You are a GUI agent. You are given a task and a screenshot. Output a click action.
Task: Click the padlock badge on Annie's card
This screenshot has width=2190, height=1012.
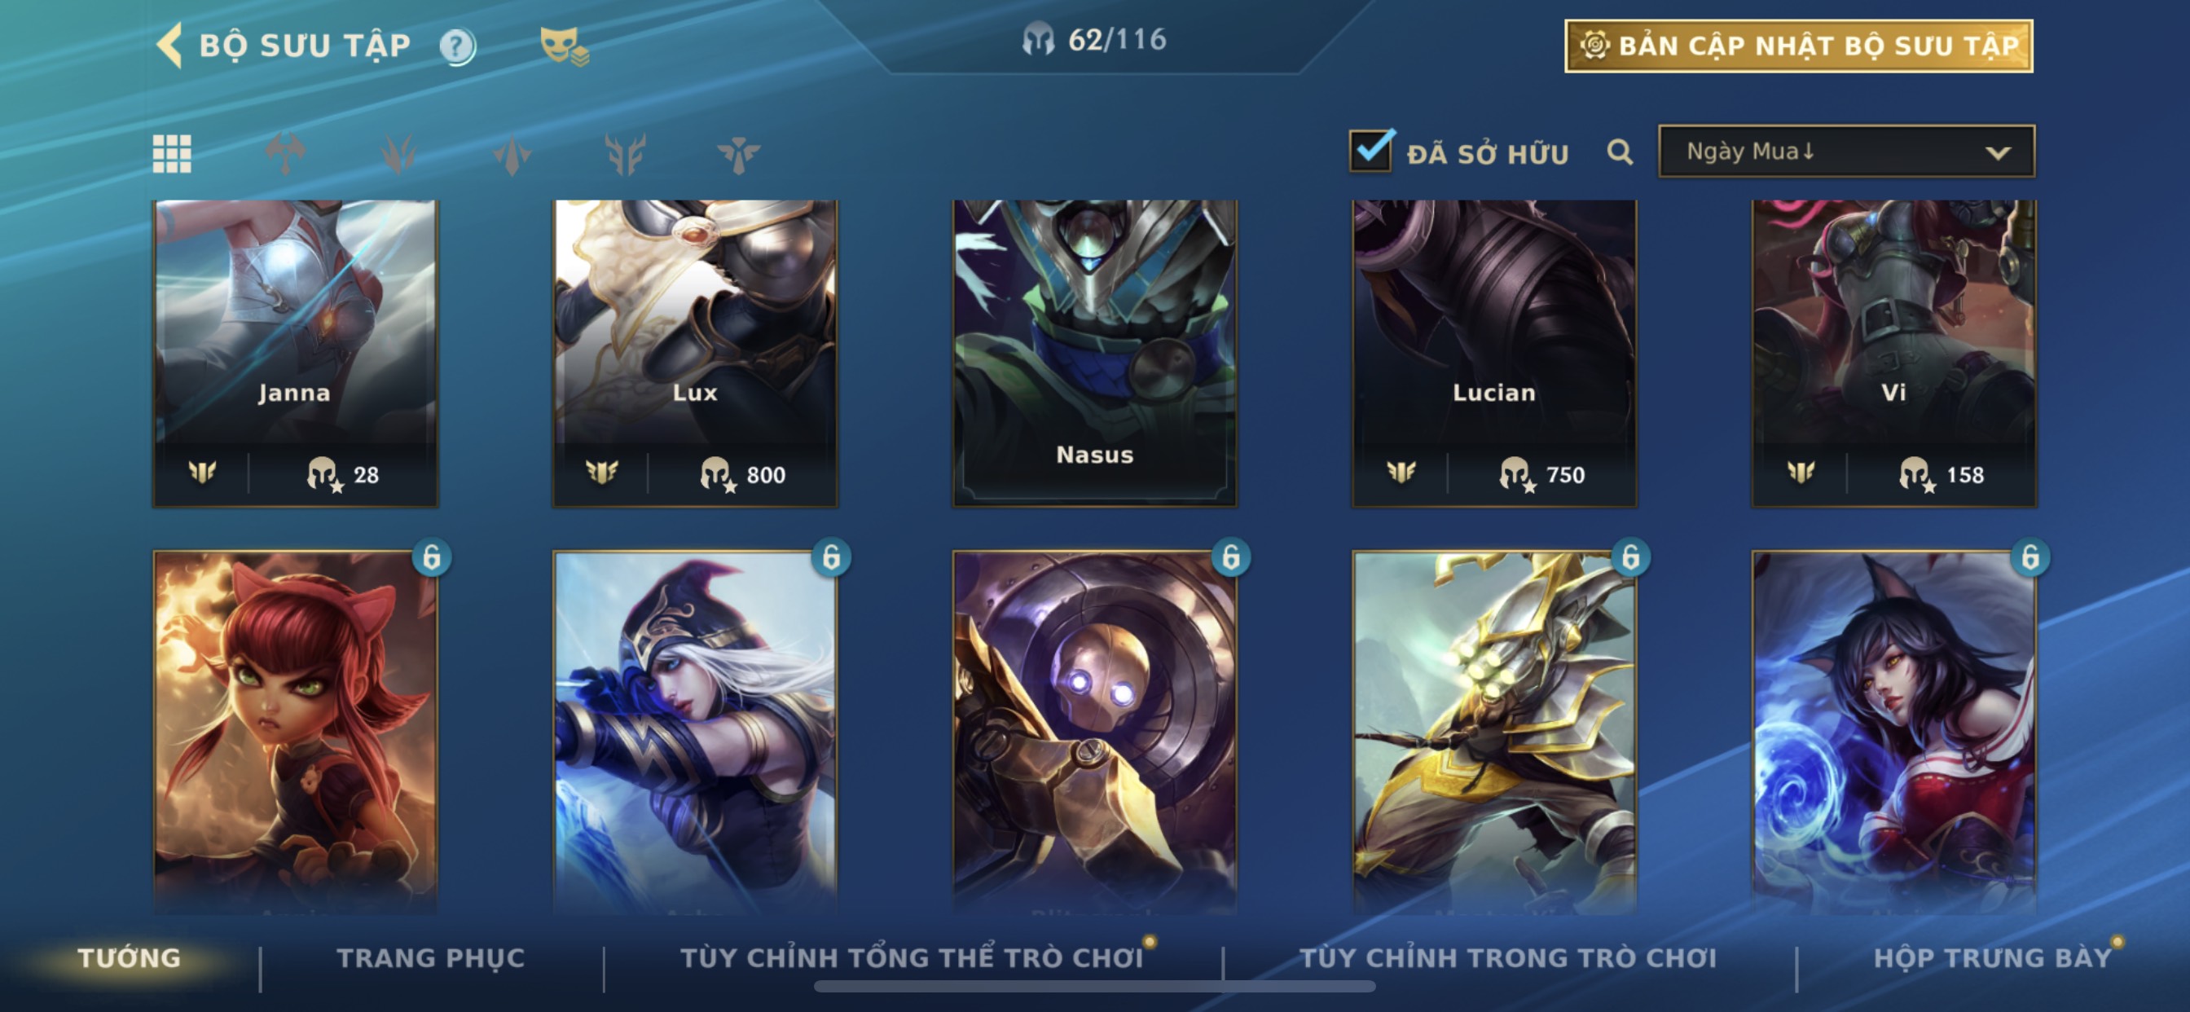432,558
